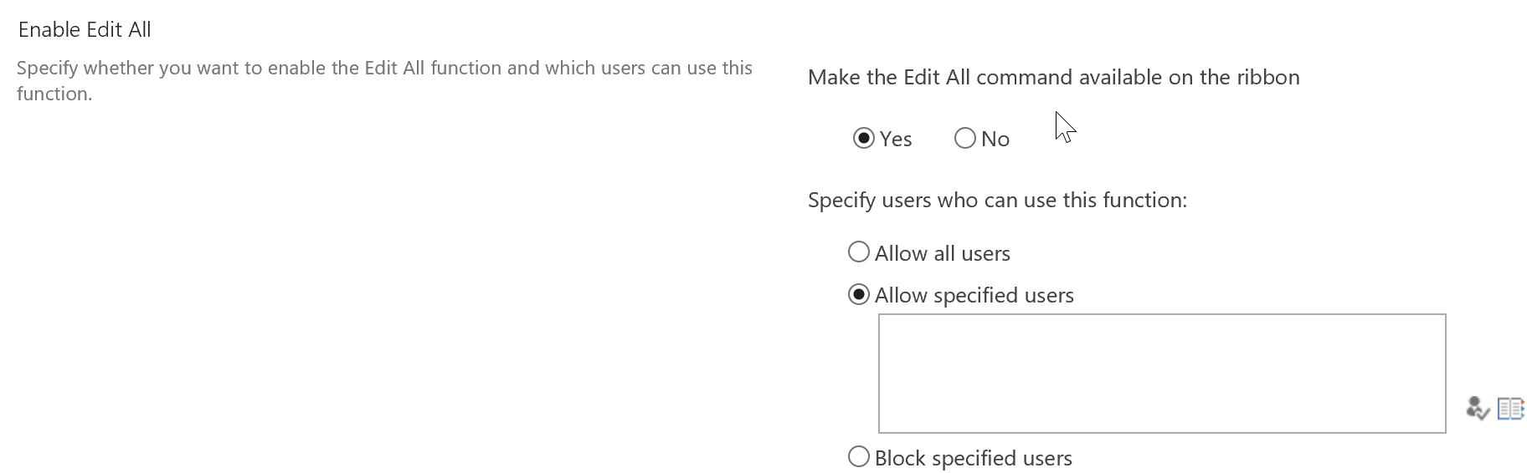Click the Check Names icon
1527x473 pixels.
[1478, 409]
